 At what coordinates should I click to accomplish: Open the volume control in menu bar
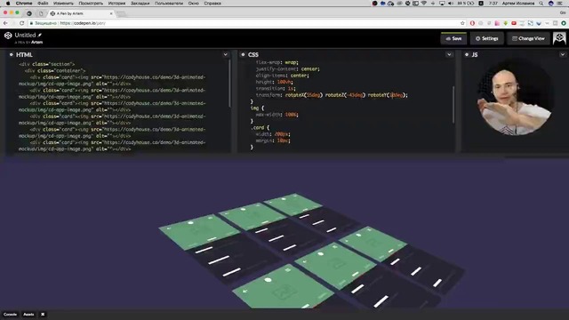(x=451, y=4)
